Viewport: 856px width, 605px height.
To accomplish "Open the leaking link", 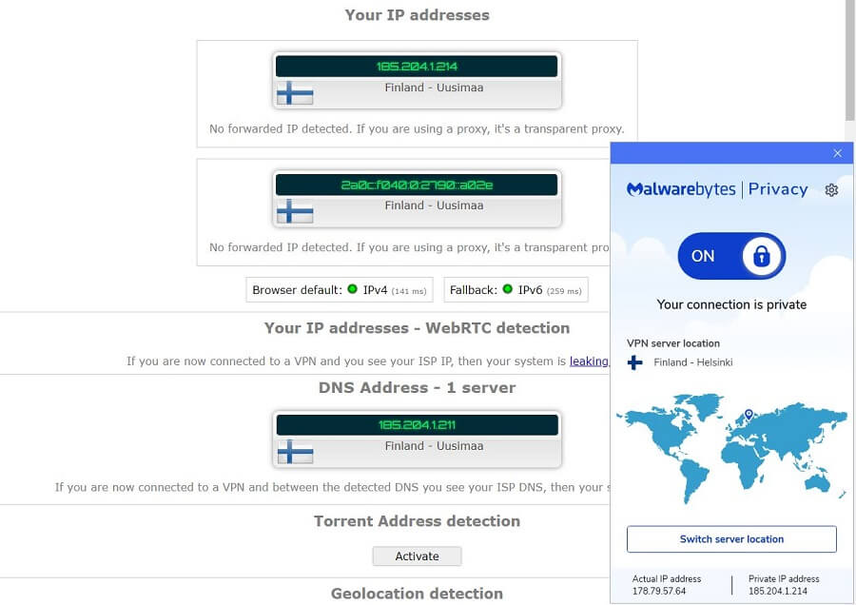I will pos(589,361).
